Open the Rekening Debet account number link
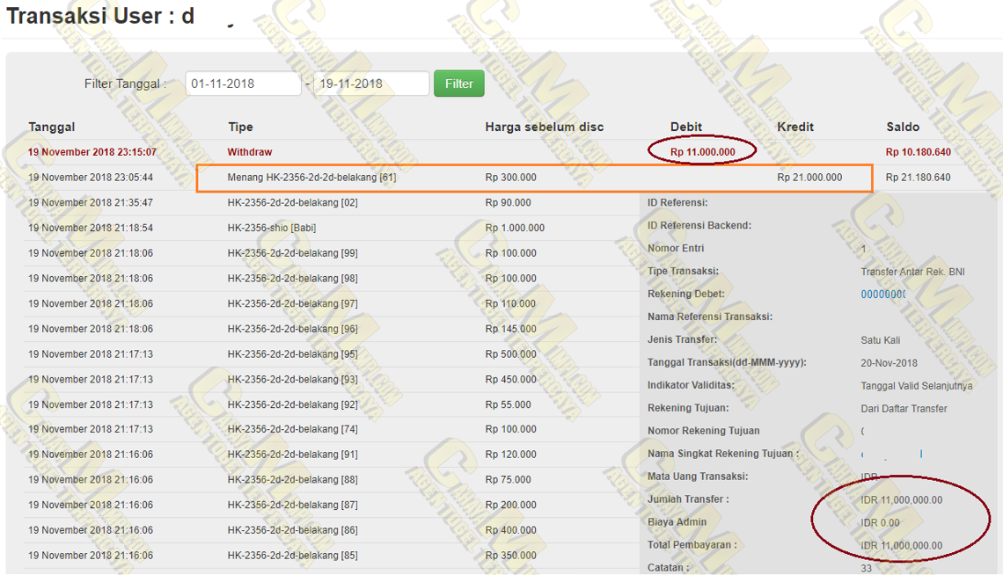The height and width of the screenshot is (575, 1003). click(x=882, y=295)
